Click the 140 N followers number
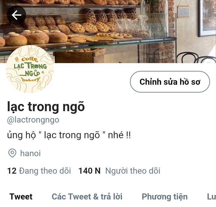 click(90, 171)
